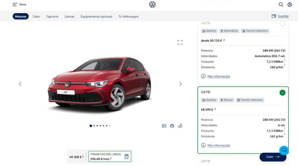Open Equipamiento opcional tab
The image size is (298, 166).
point(96,17)
